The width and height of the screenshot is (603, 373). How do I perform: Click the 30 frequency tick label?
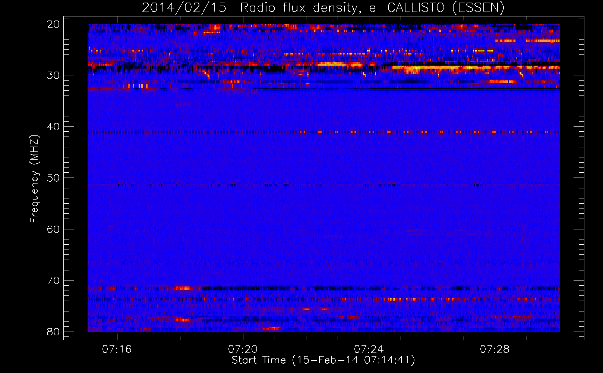(x=53, y=75)
